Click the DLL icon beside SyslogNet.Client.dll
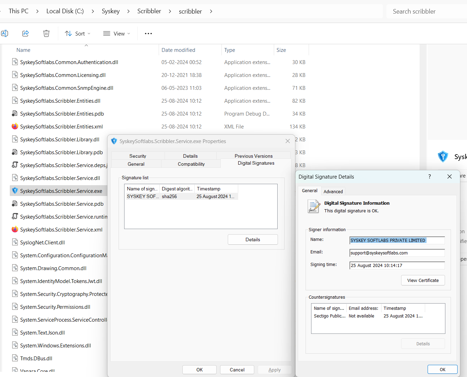This screenshot has height=377, width=467. (15, 242)
